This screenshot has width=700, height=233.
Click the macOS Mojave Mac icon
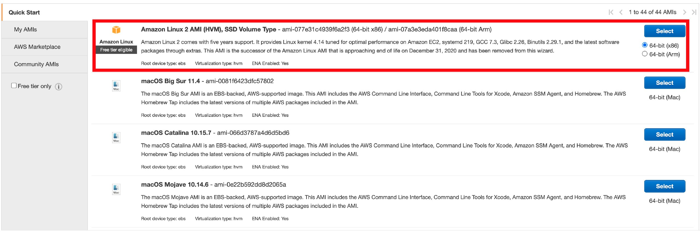(x=116, y=189)
